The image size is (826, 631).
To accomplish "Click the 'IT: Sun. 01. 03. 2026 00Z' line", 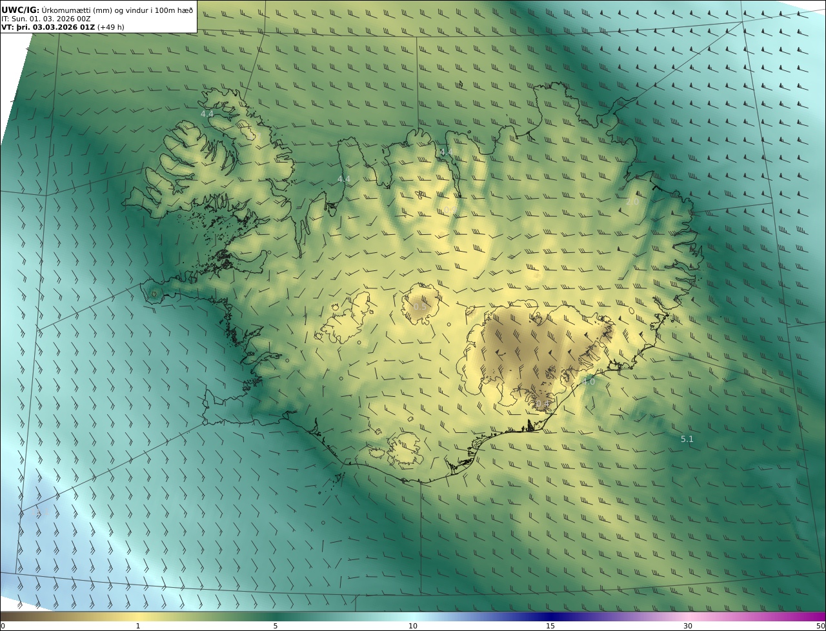I will [46, 19].
